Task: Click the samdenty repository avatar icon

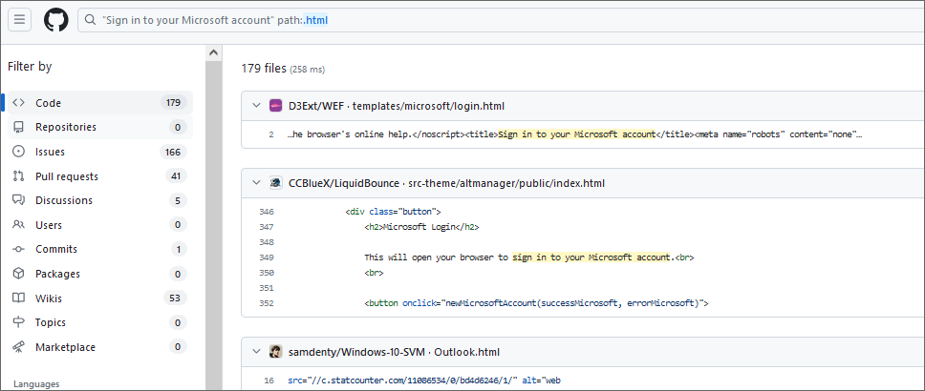Action: pyautogui.click(x=275, y=352)
